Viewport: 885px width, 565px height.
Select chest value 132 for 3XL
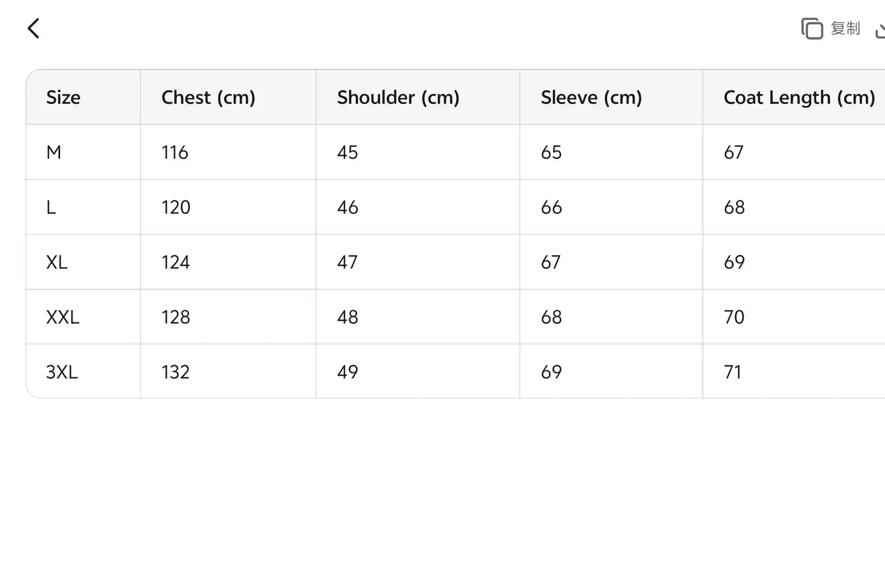point(175,372)
